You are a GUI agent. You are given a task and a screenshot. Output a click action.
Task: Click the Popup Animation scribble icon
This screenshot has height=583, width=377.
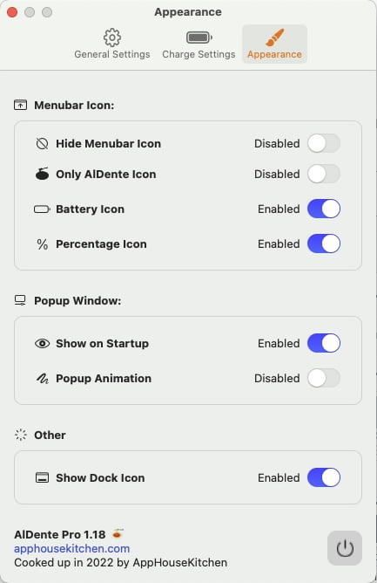(x=42, y=379)
